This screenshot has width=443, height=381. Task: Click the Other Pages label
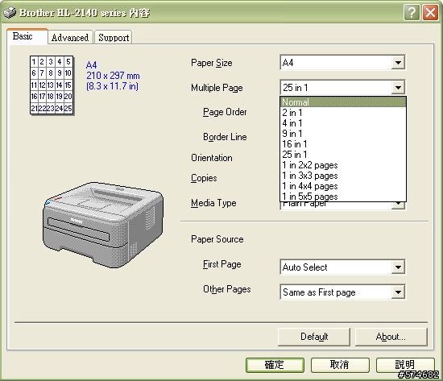coord(227,289)
